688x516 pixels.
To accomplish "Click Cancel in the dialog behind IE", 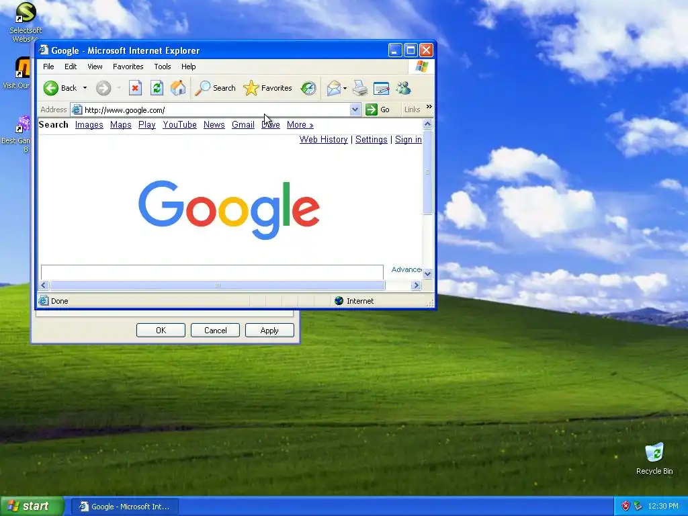I will pos(215,331).
